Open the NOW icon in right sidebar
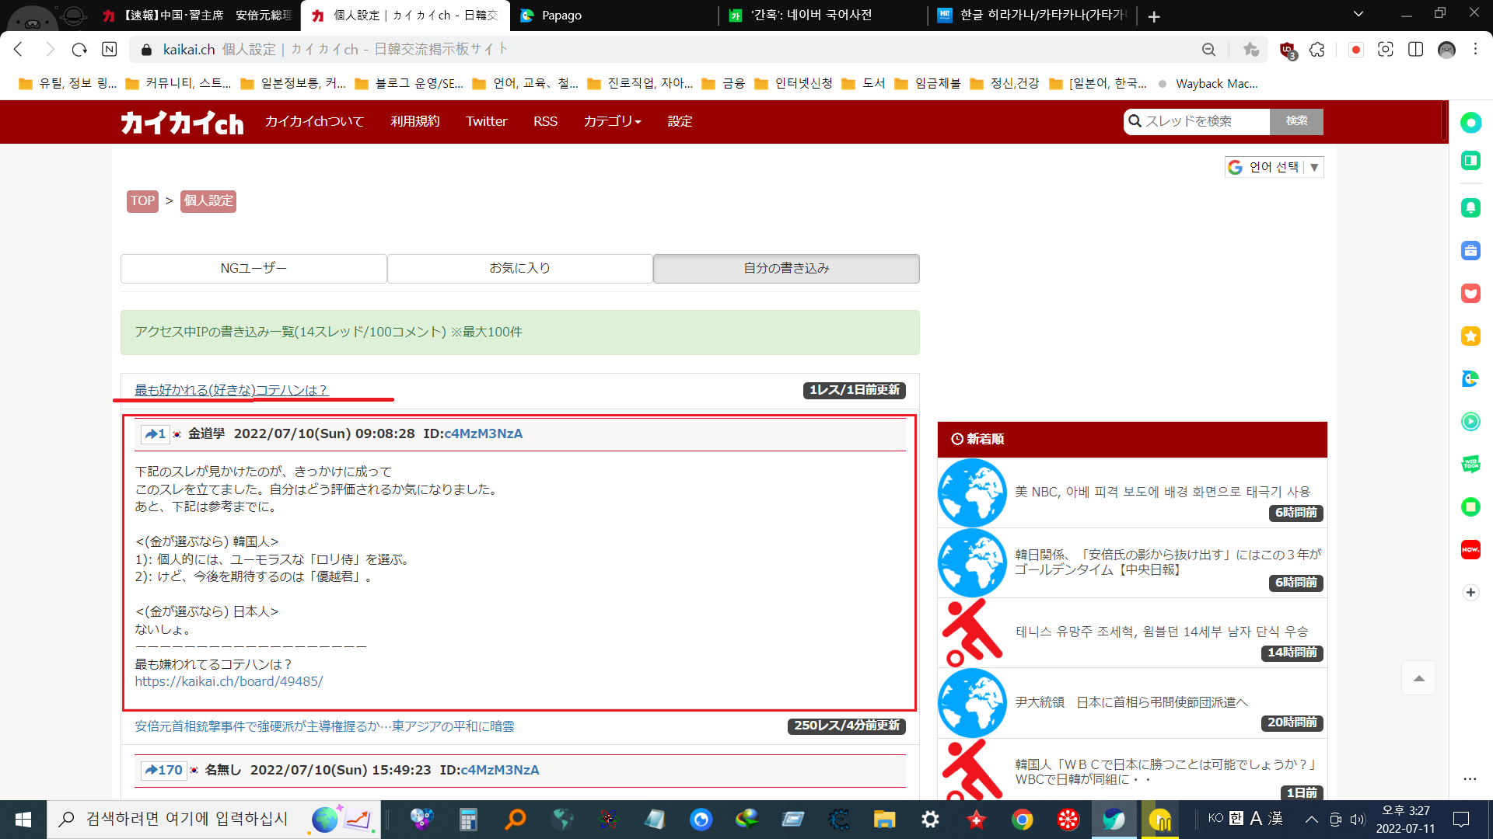Image resolution: width=1493 pixels, height=839 pixels. point(1470,549)
